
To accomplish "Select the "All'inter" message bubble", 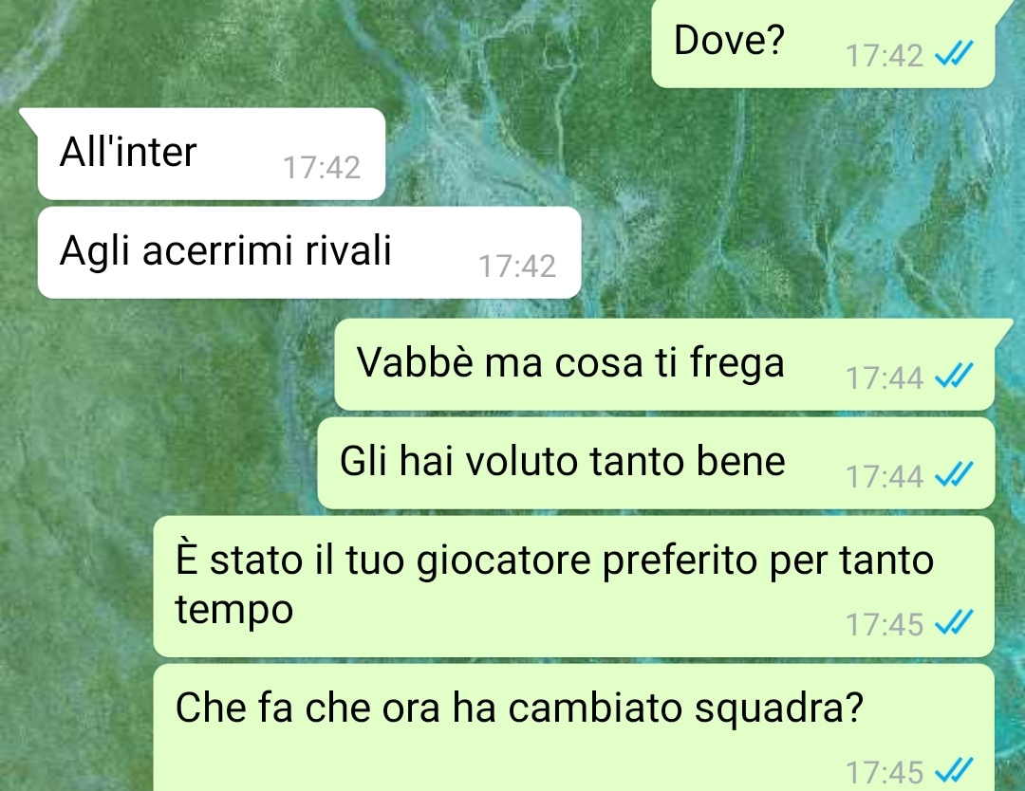I will [x=211, y=155].
